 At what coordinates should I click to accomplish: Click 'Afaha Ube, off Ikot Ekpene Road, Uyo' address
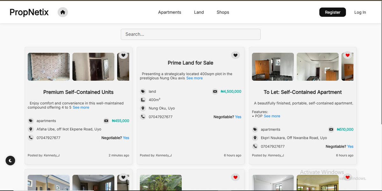point(69,129)
